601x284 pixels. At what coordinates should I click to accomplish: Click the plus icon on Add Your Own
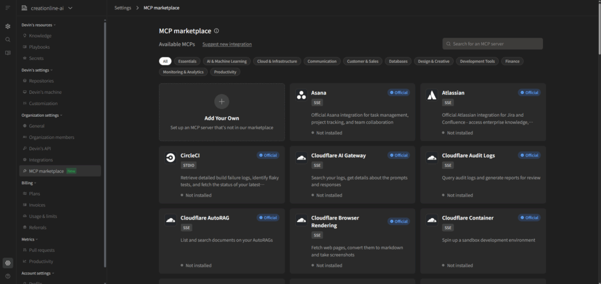coord(221,102)
